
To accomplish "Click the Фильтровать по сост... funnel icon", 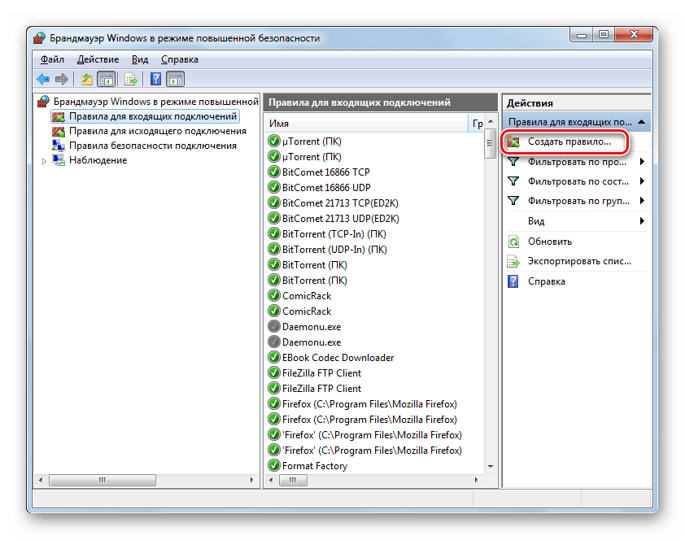I will 513,181.
